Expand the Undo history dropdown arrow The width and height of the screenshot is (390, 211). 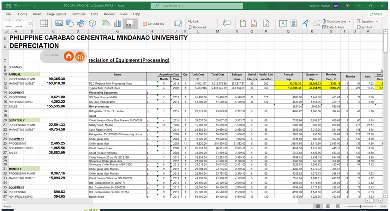coord(20,6)
